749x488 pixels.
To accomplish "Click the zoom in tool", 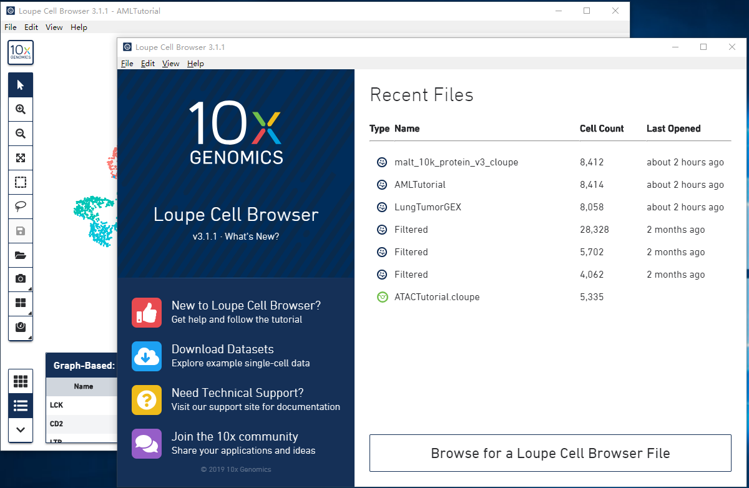I will (x=21, y=109).
